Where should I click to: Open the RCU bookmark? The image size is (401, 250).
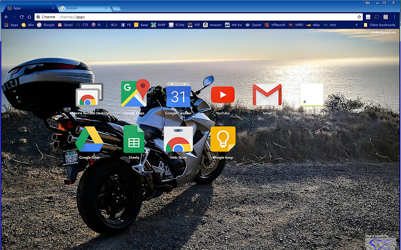(111, 25)
